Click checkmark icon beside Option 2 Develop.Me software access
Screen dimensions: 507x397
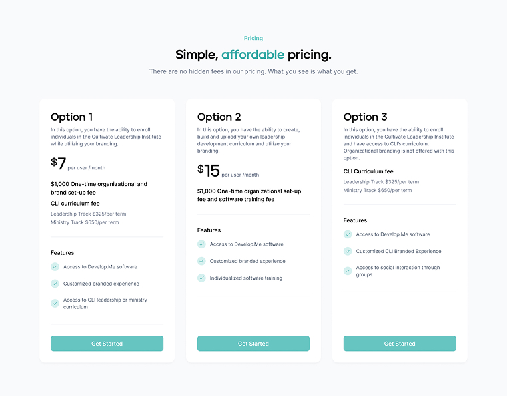click(x=201, y=244)
